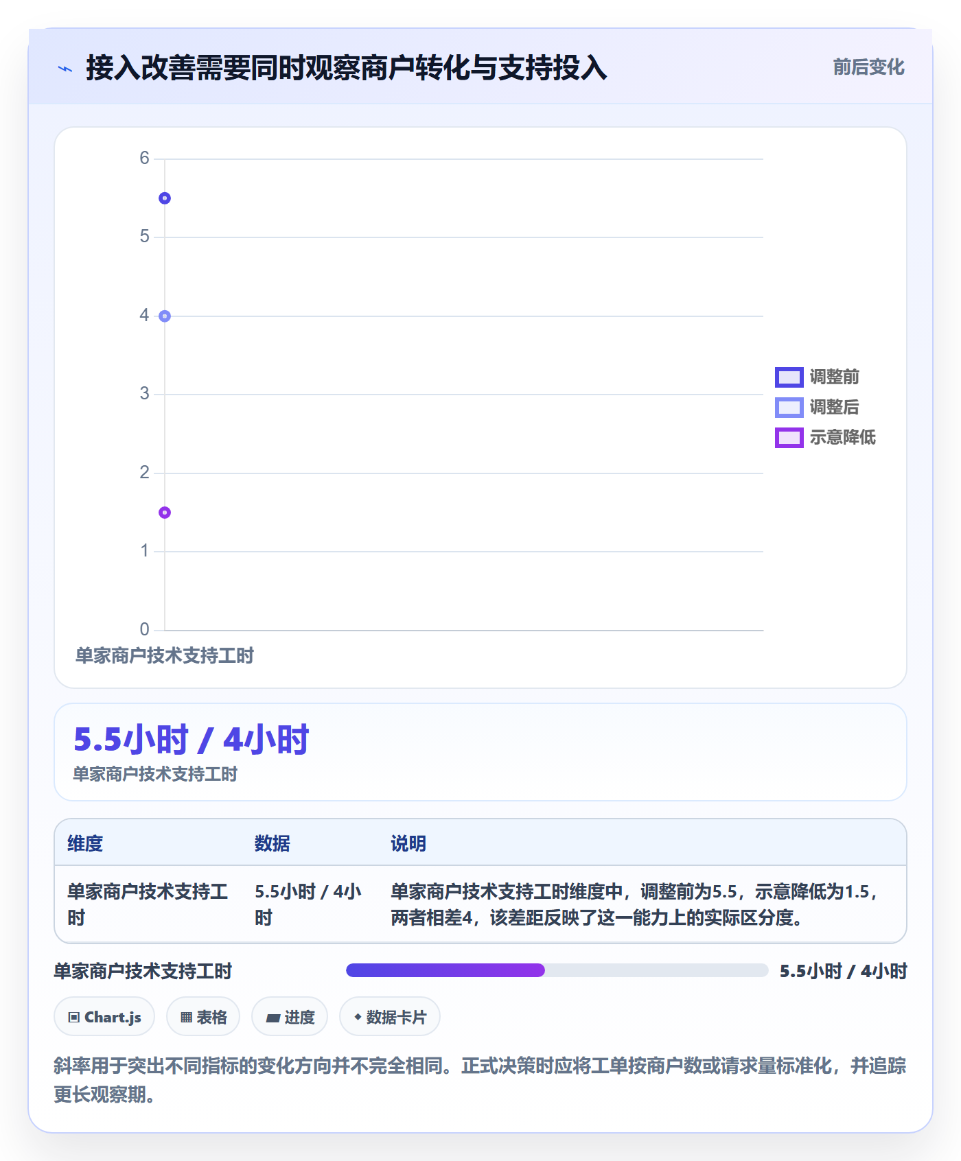Select the Chart.js tag chip
The height and width of the screenshot is (1161, 961).
coord(104,1017)
